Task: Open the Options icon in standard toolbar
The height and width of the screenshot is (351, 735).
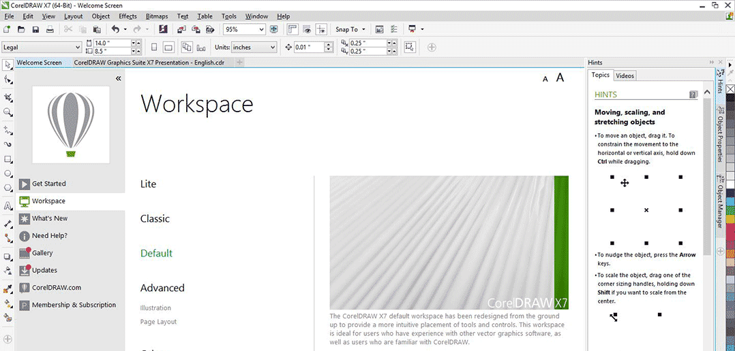Action: 394,29
